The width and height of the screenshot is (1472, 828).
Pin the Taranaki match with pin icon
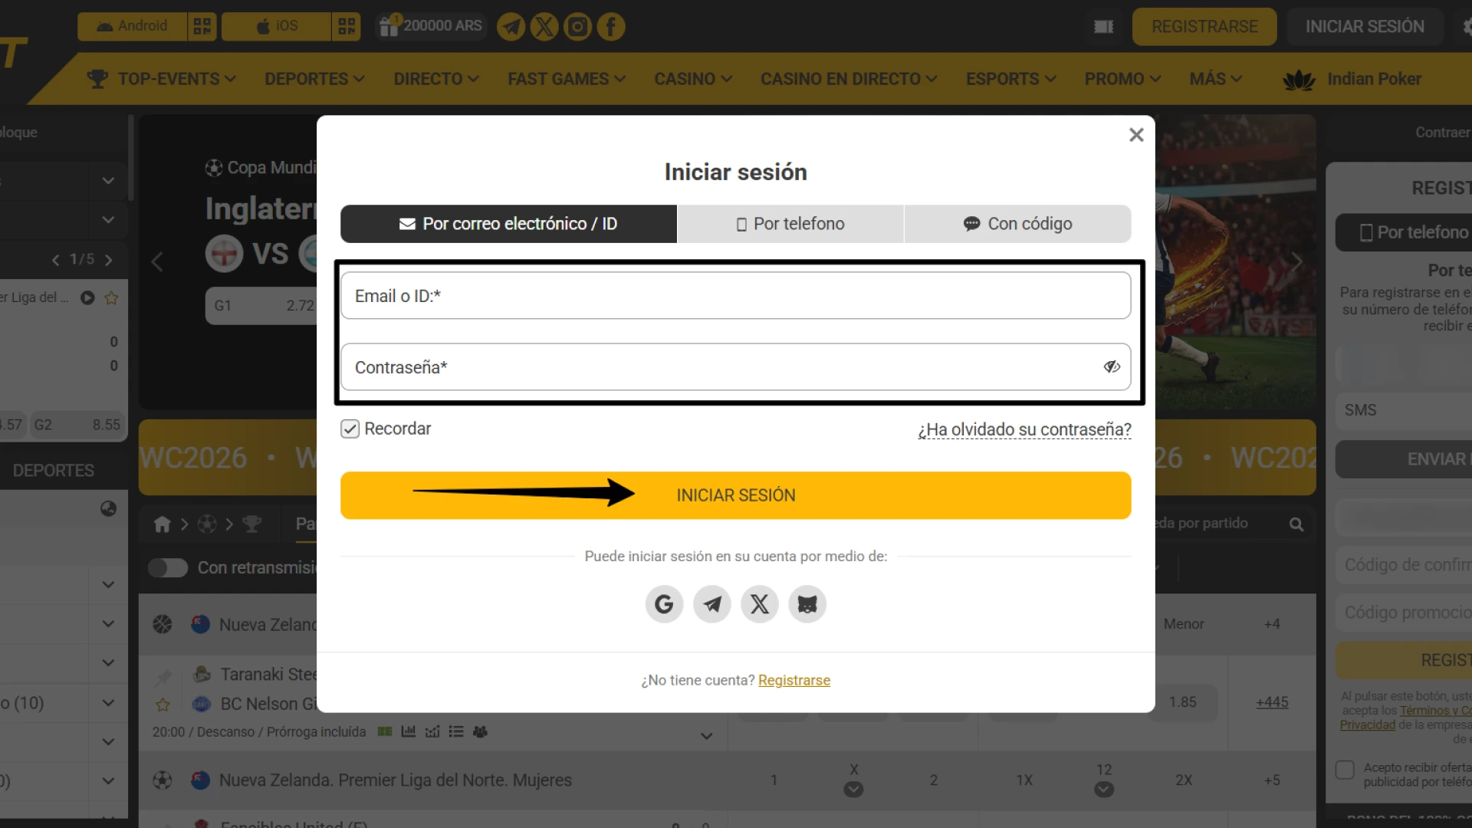[163, 678]
